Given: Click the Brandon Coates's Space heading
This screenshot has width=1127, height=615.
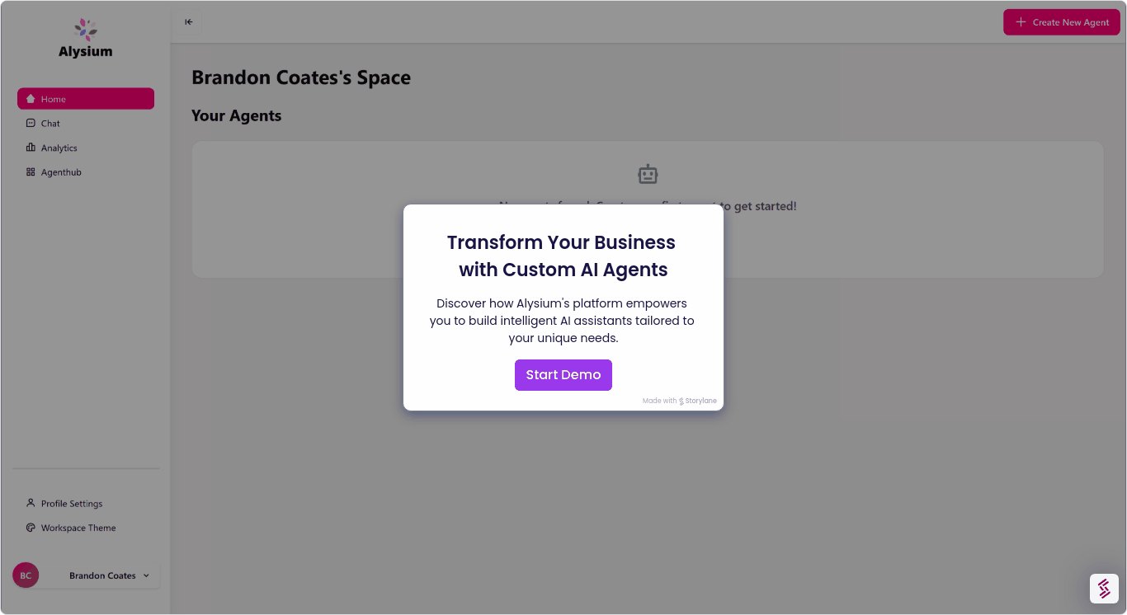Looking at the screenshot, I should click(301, 78).
